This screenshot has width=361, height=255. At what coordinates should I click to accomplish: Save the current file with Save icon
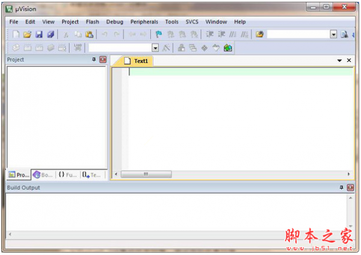point(39,35)
